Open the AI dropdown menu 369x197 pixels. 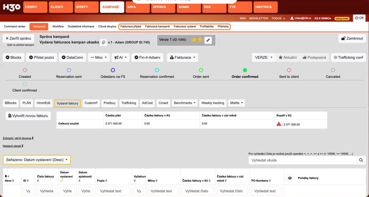tap(121, 57)
